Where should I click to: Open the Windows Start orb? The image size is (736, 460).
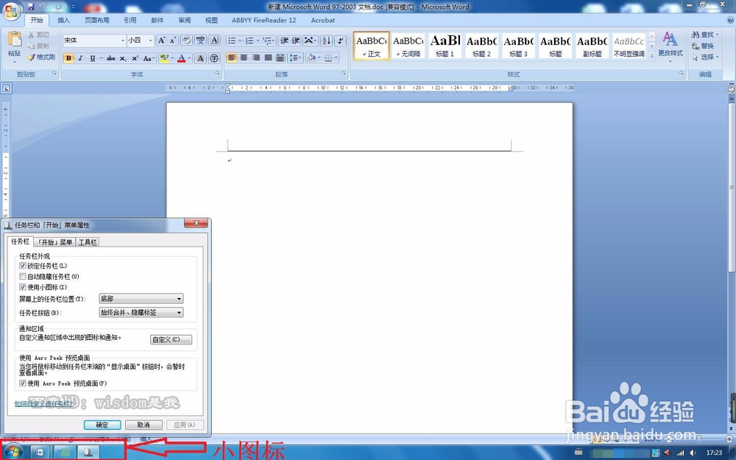13,452
